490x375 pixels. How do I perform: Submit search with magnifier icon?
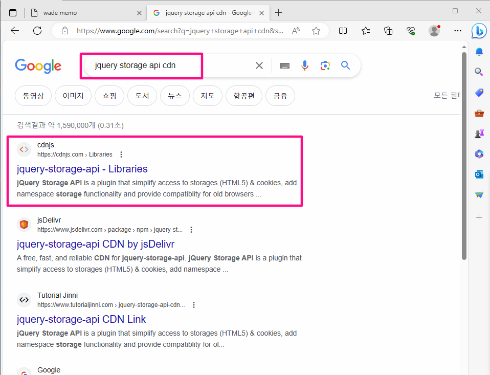pos(345,65)
